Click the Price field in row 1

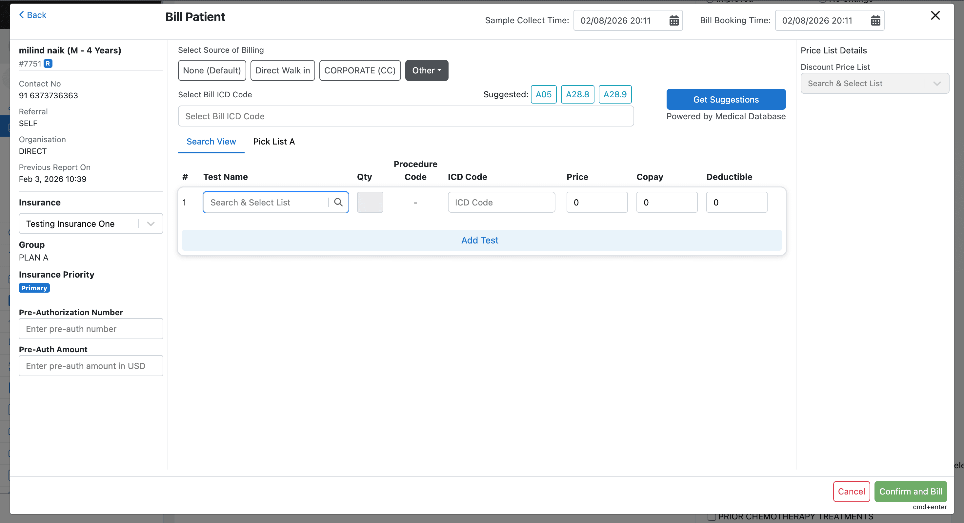pyautogui.click(x=597, y=203)
